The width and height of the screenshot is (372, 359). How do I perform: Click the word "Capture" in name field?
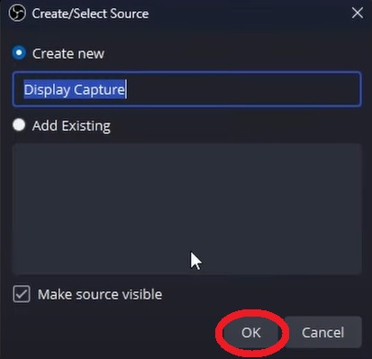coord(99,89)
